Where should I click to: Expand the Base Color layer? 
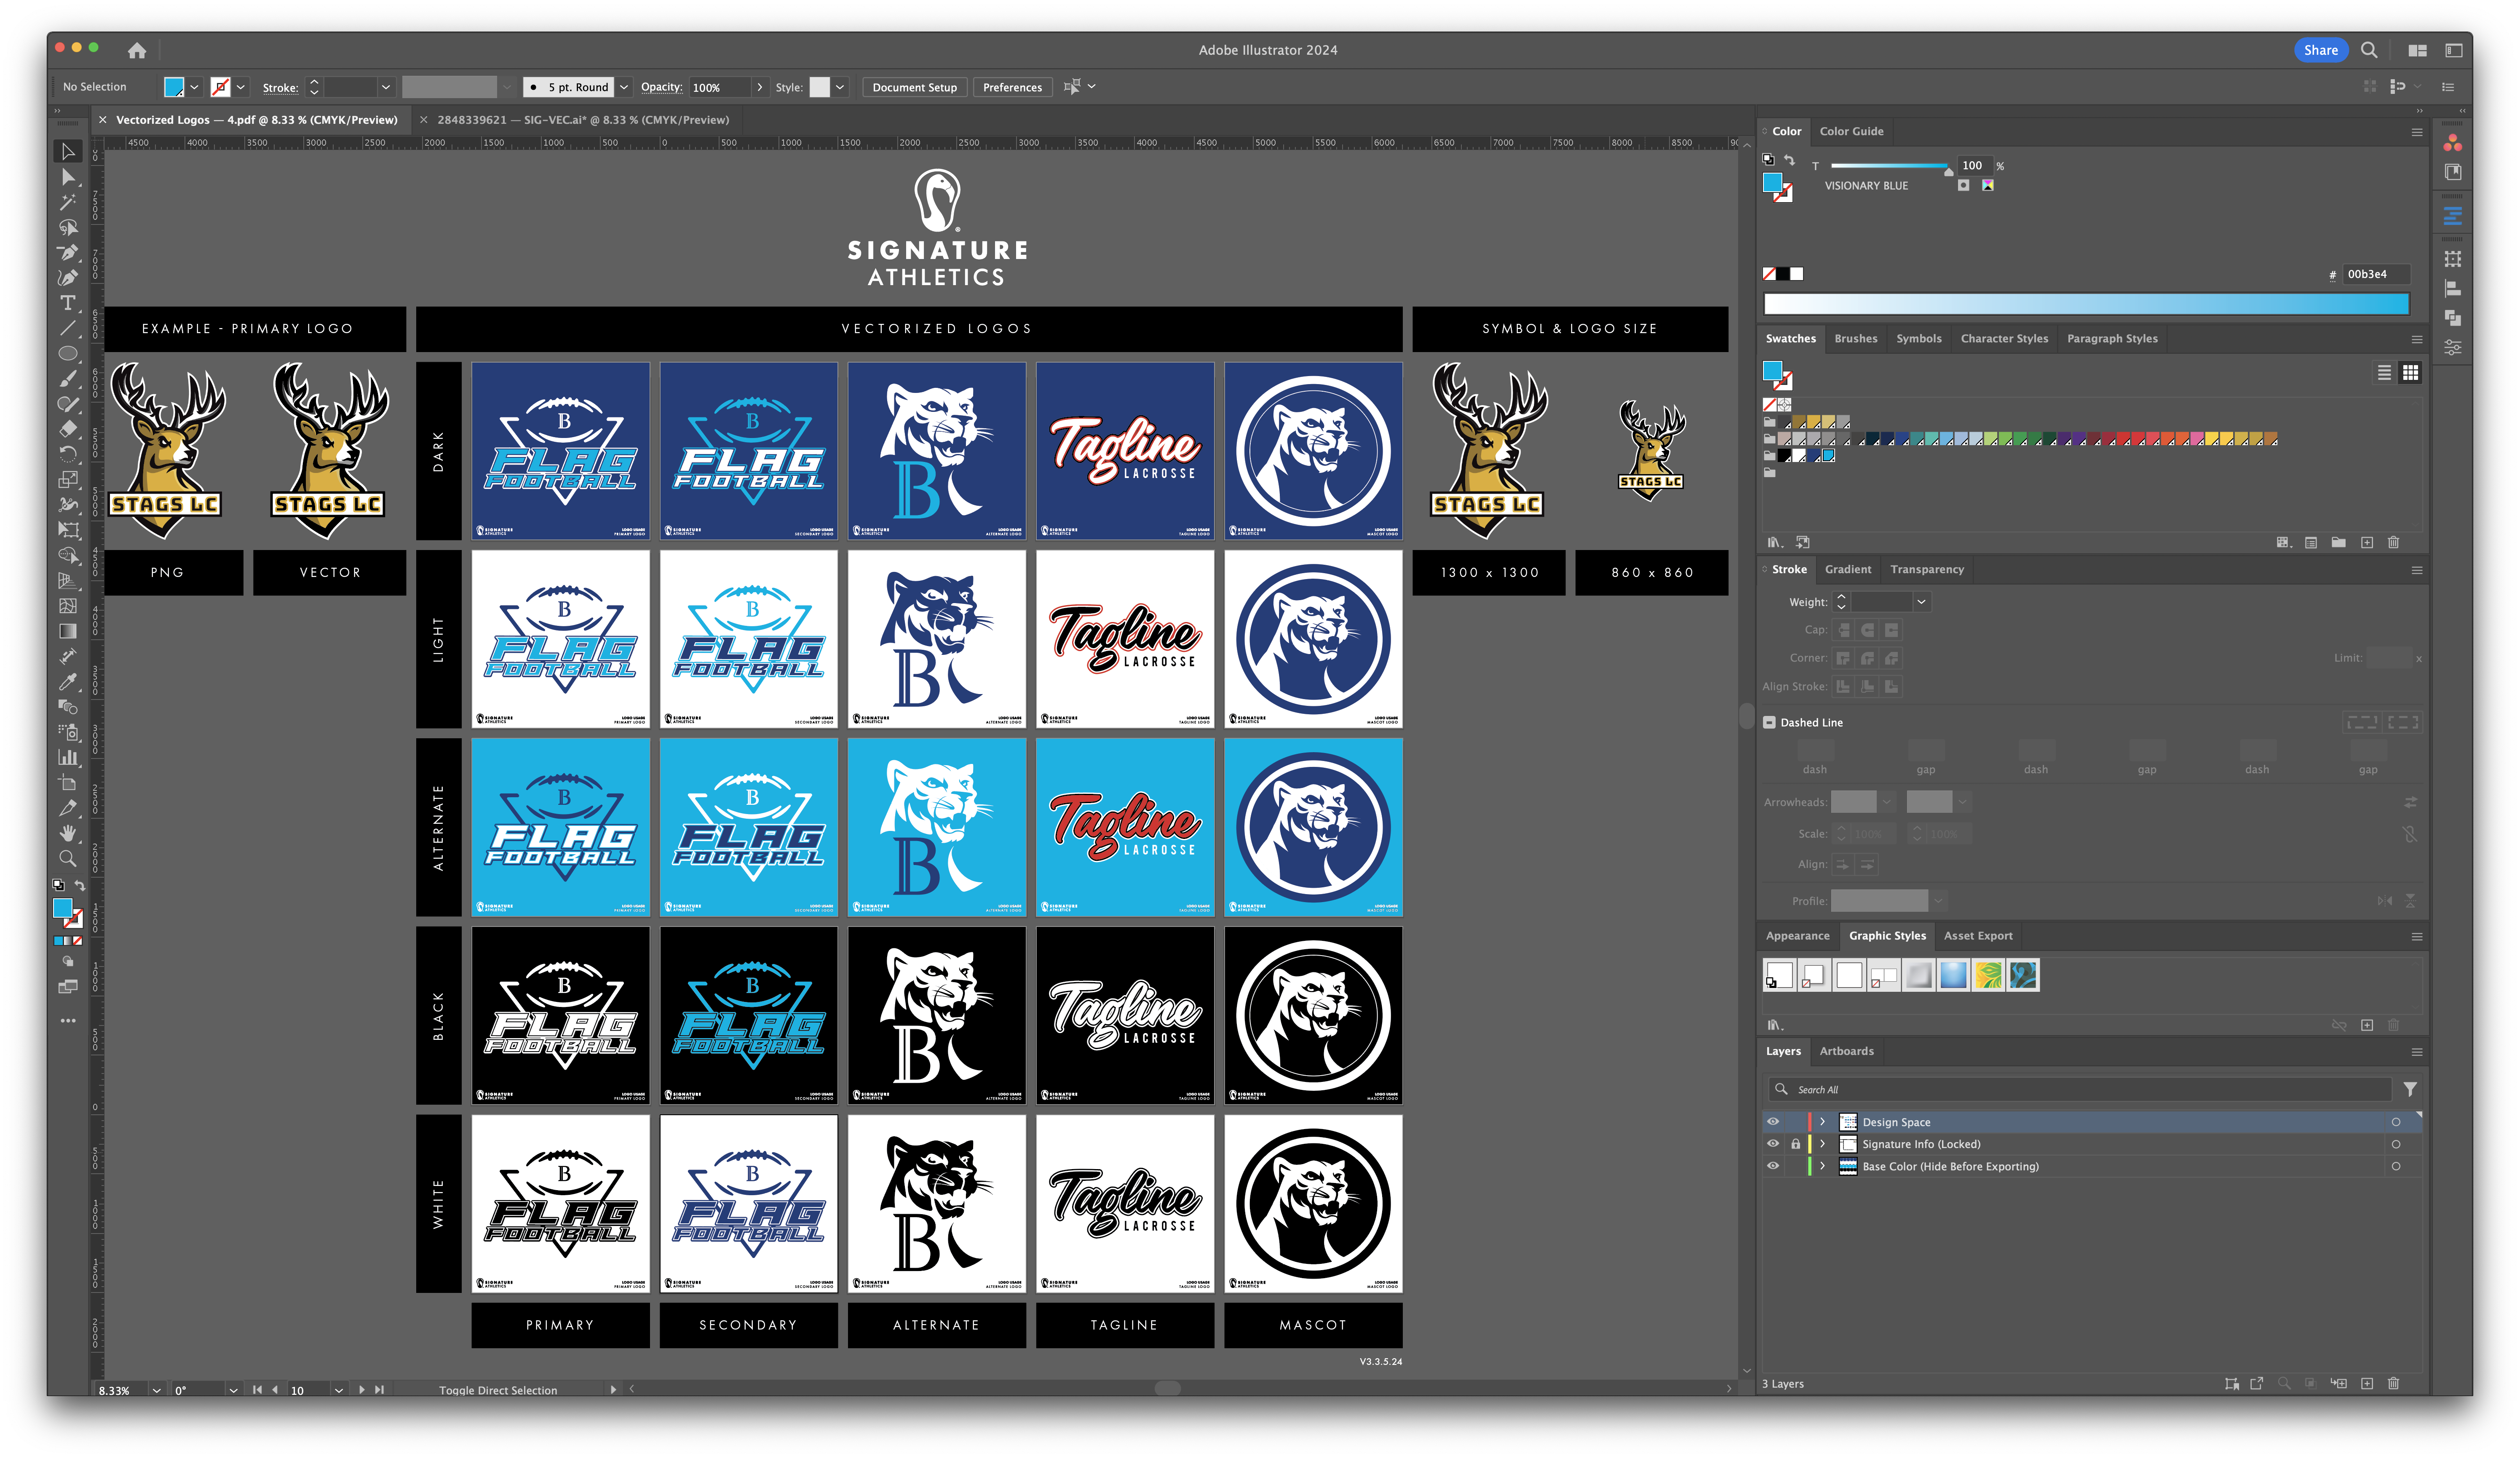1822,1166
